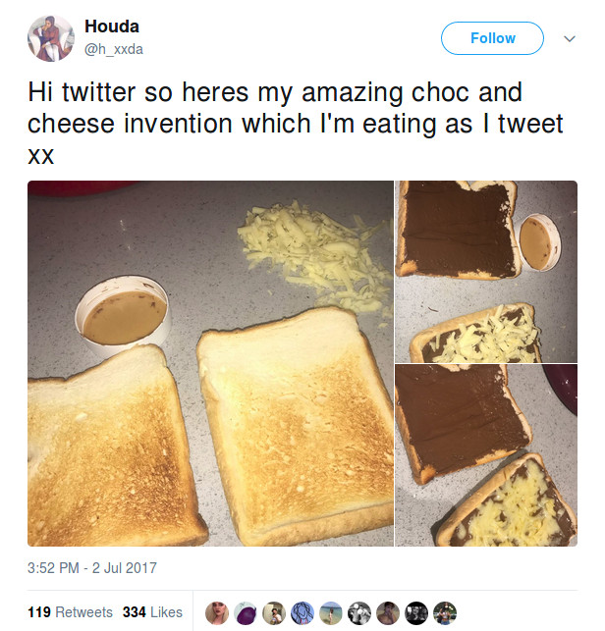
Task: Select the last liker avatar with outdoor greenery
Action: coord(445,613)
